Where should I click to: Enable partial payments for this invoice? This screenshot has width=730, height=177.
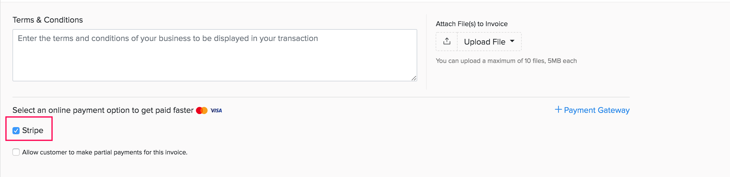[15, 152]
